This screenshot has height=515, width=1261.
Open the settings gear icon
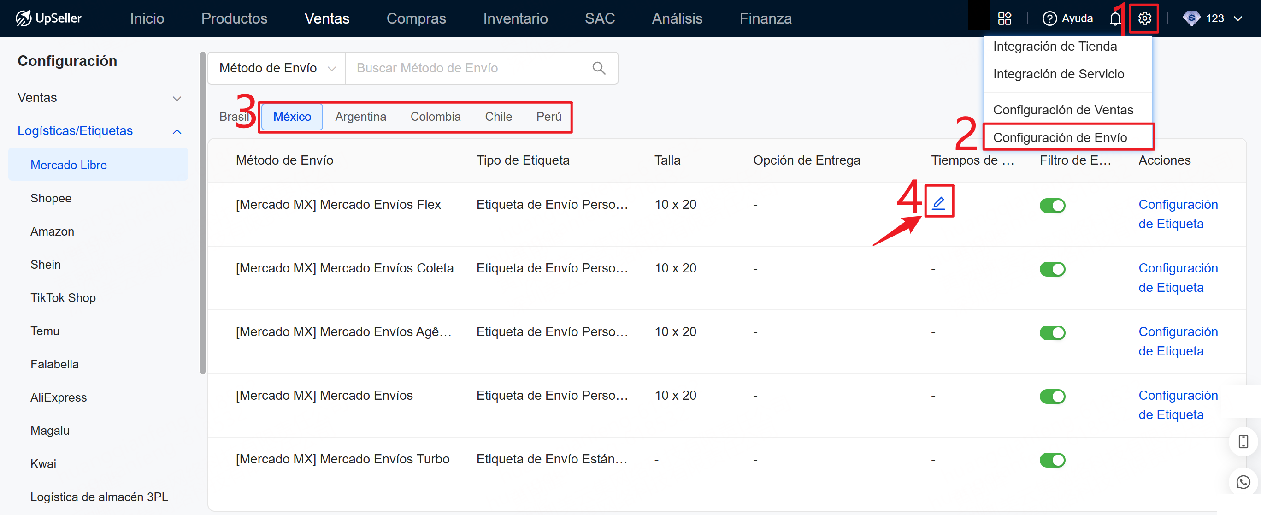pos(1144,18)
